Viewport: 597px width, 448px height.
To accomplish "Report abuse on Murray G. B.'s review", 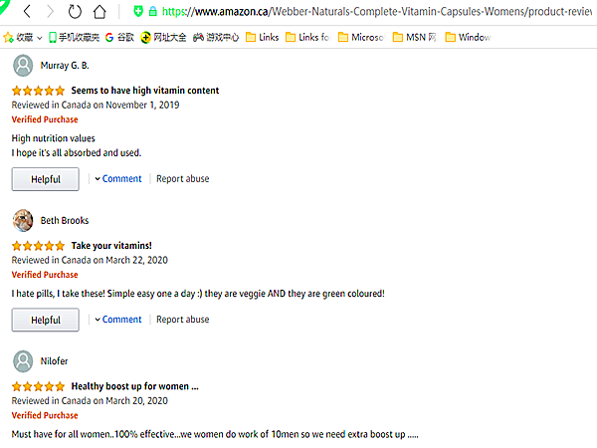I will pos(182,179).
